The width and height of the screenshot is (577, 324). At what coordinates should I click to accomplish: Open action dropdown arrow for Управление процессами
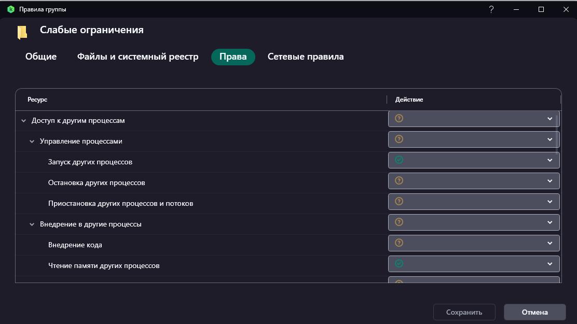[x=549, y=139]
